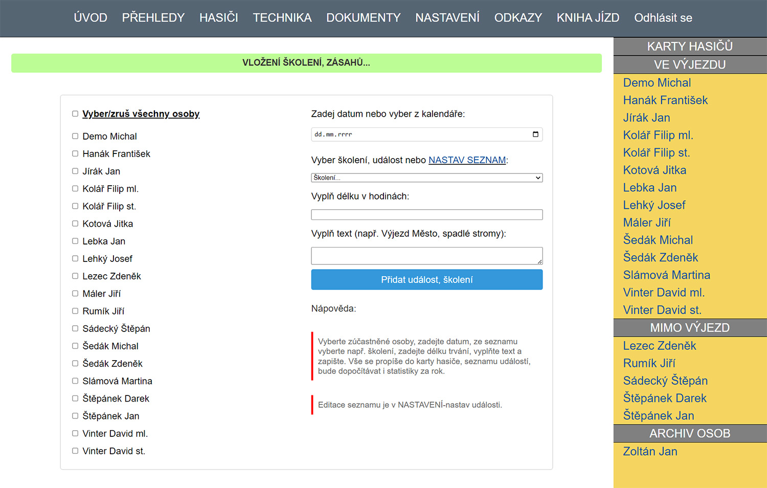Check the Kotová Jitka checkbox

click(x=75, y=224)
